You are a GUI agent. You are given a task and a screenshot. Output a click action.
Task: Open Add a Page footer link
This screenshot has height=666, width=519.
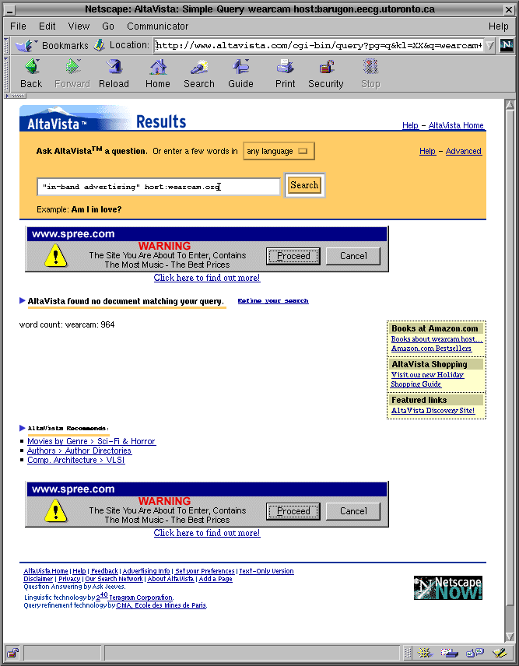coord(216,579)
